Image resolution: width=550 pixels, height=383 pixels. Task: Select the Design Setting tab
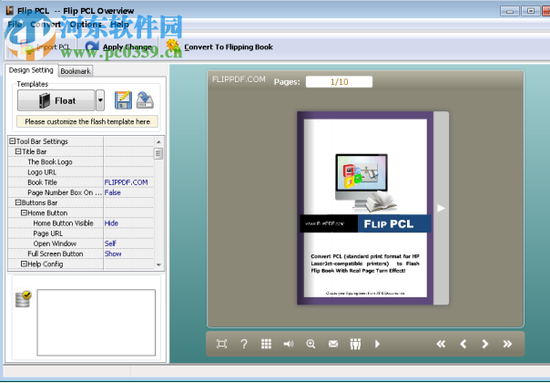[31, 70]
